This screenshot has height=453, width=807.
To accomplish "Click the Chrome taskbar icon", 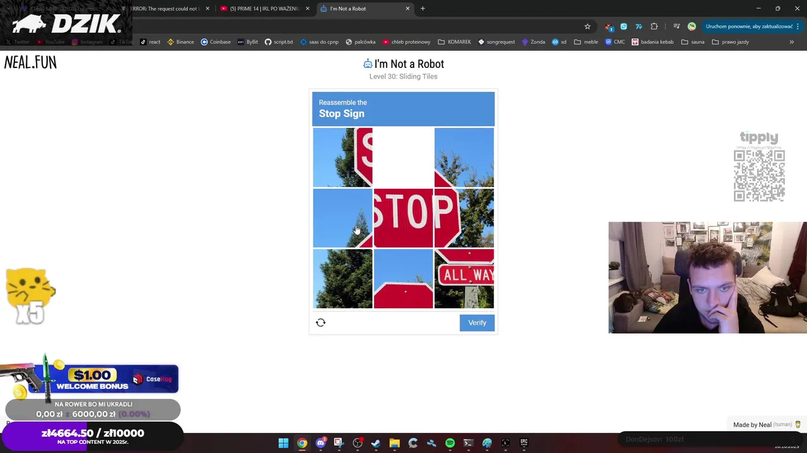I will click(x=302, y=443).
